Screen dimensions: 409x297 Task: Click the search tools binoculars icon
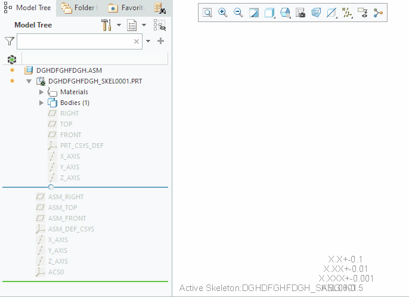pyautogui.click(x=160, y=8)
